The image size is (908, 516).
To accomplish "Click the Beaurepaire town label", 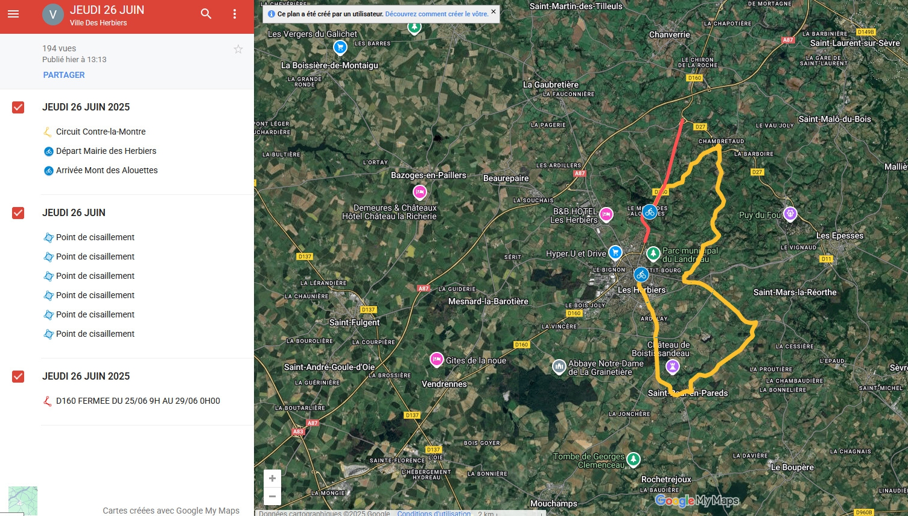I will coord(506,178).
